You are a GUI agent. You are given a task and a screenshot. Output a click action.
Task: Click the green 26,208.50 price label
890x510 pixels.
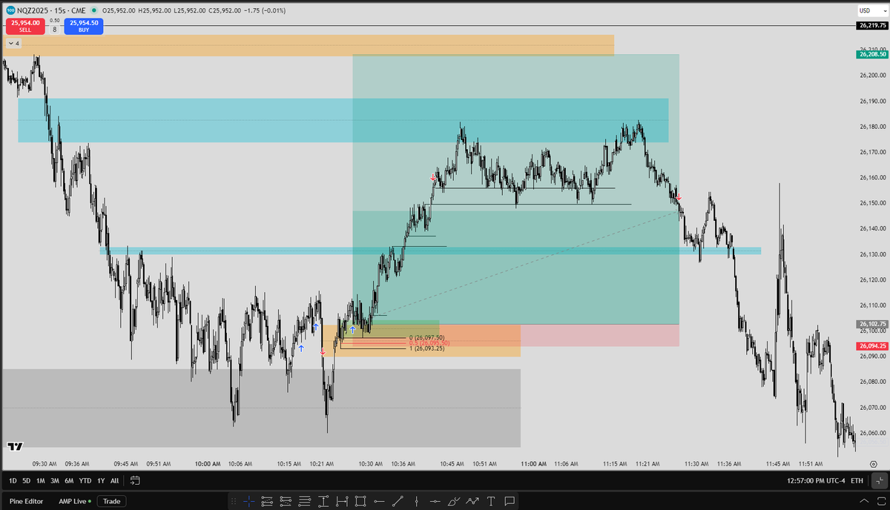point(871,54)
